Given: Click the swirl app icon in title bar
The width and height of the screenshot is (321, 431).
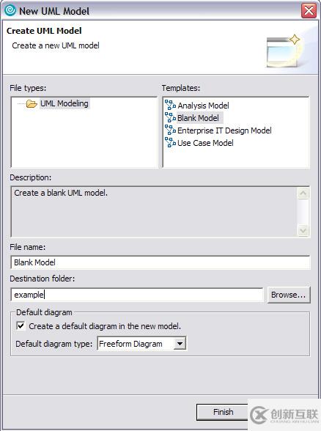Looking at the screenshot, I should click(x=10, y=10).
